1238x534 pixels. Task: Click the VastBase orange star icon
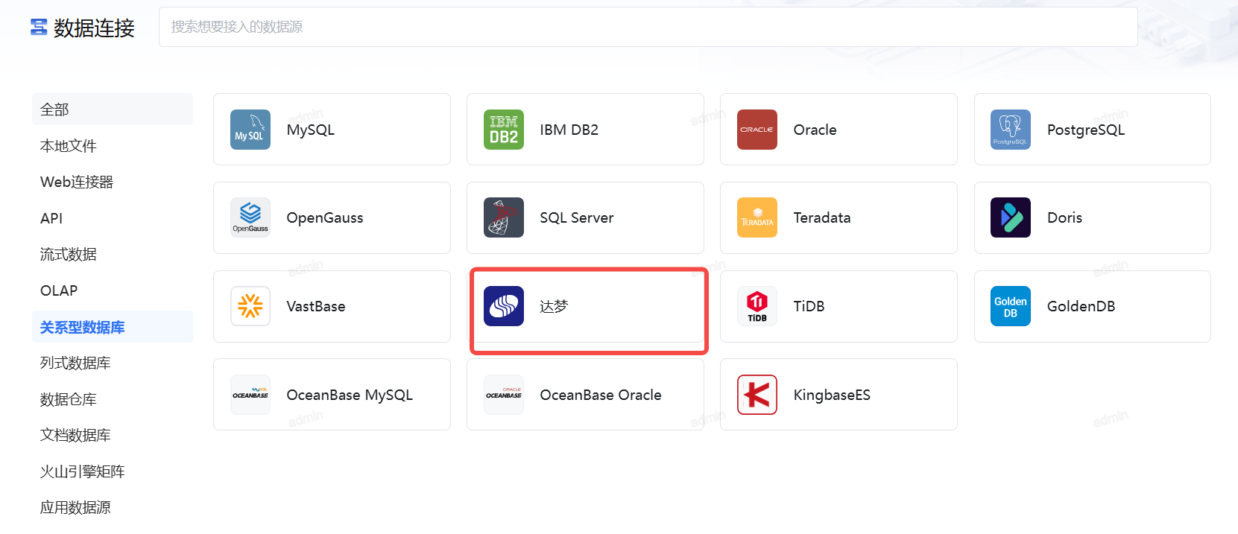coord(250,306)
